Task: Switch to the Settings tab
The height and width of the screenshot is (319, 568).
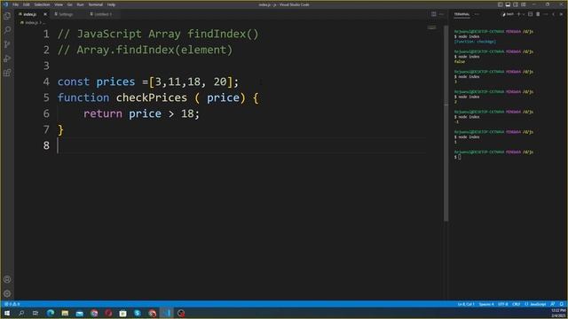Action: coord(66,14)
